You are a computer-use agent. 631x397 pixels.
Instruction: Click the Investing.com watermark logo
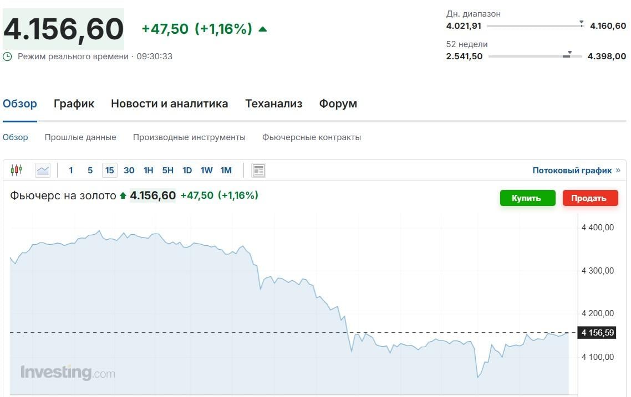68,373
